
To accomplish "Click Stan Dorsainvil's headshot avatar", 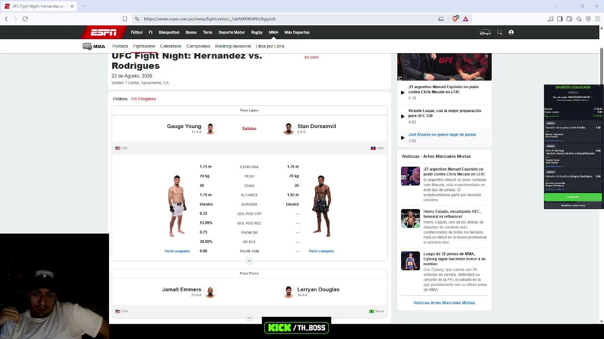I will tap(288, 129).
